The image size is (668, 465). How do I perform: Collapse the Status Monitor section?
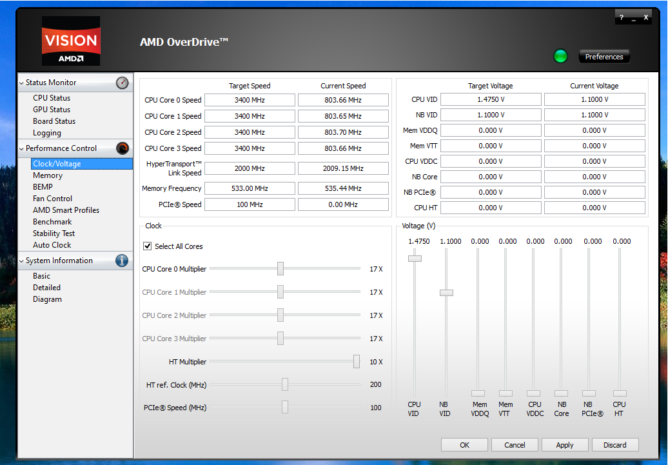(21, 83)
